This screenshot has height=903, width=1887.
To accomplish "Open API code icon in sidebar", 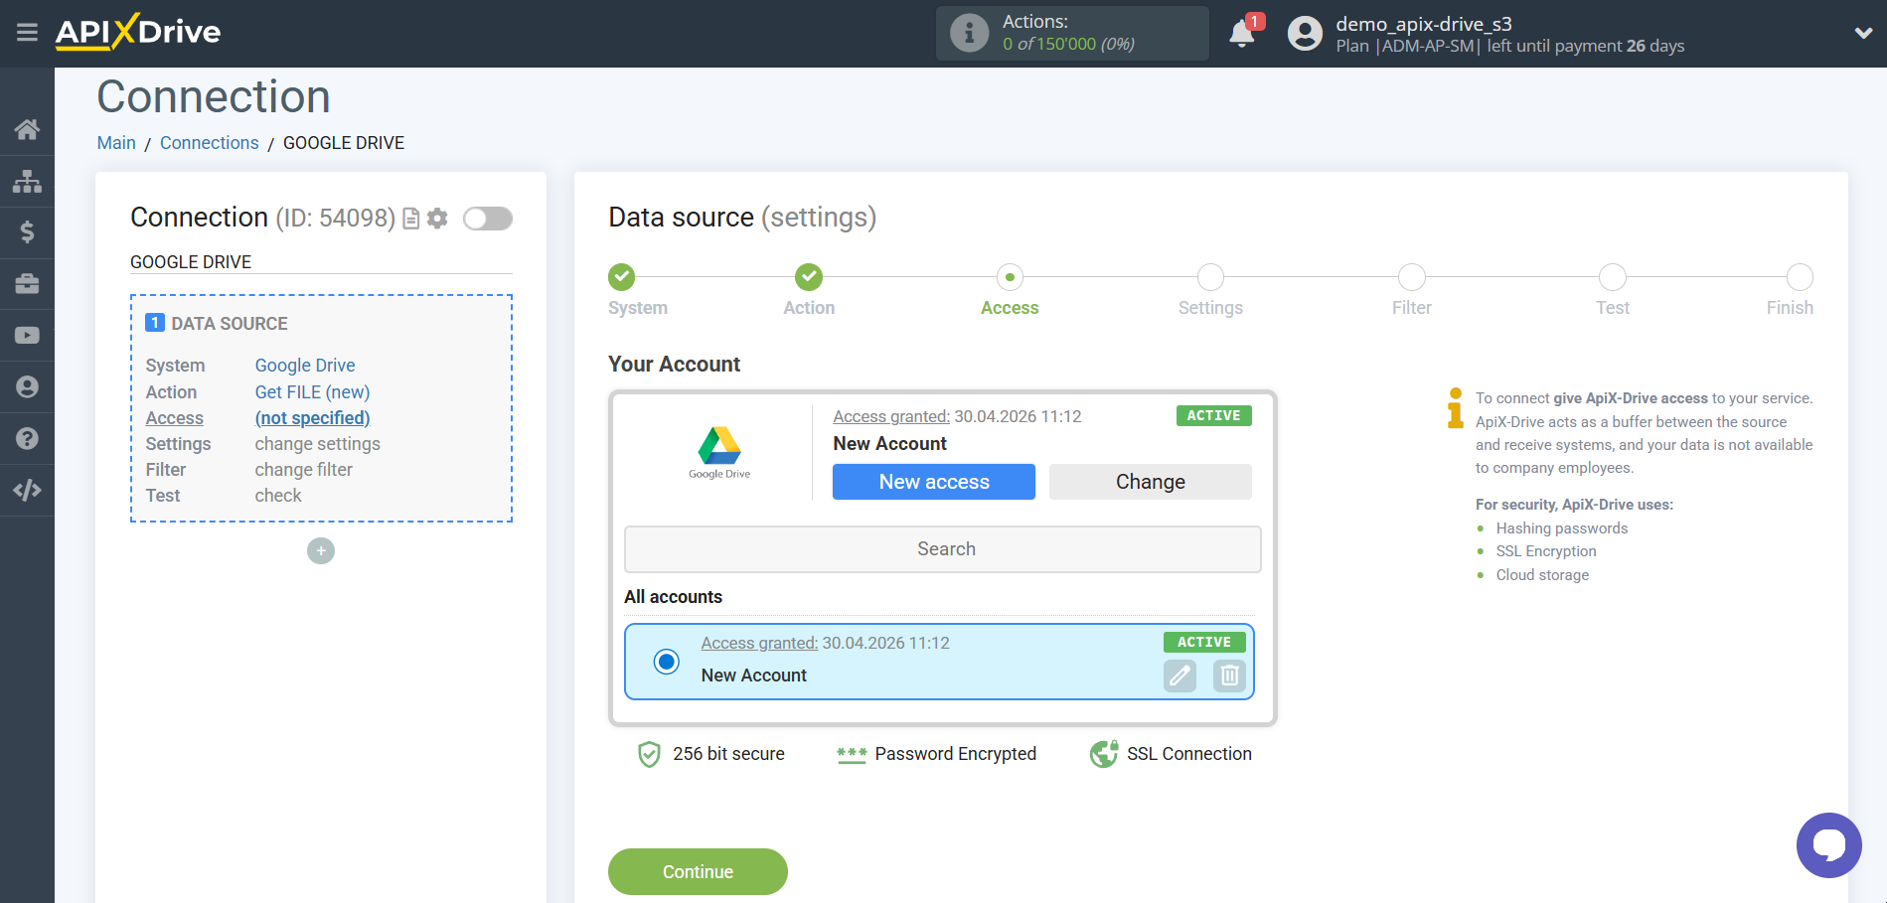I will point(27,490).
